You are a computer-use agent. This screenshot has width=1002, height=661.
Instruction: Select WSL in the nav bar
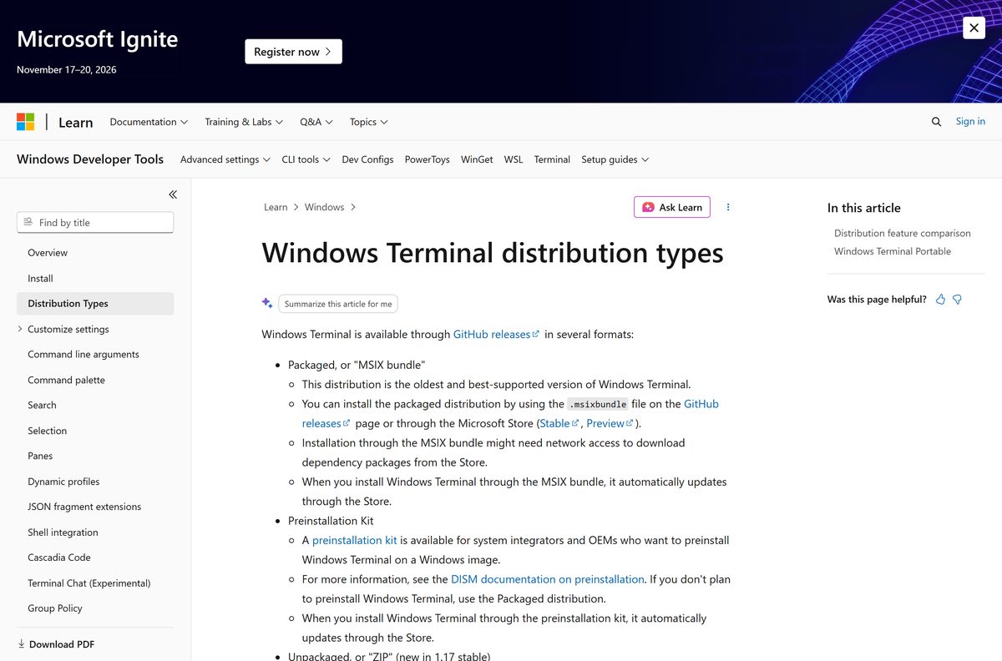coord(514,159)
